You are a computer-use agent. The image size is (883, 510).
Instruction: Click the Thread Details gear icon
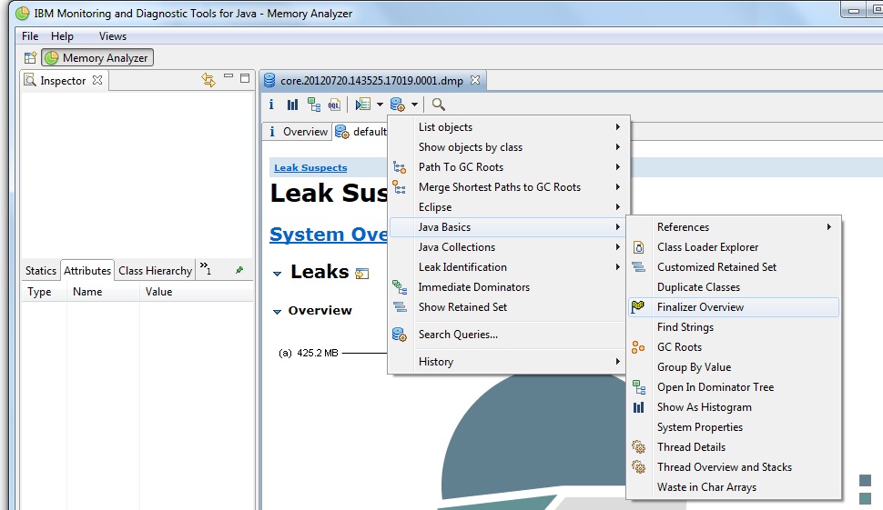click(638, 447)
